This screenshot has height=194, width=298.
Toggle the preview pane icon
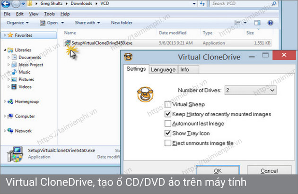pos(257,23)
